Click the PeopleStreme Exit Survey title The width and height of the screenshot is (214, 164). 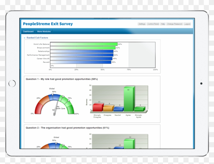(48, 24)
